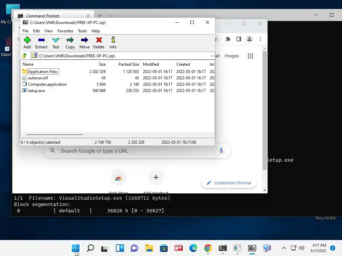
Task: Sort by the Modified column header
Action: click(x=158, y=64)
